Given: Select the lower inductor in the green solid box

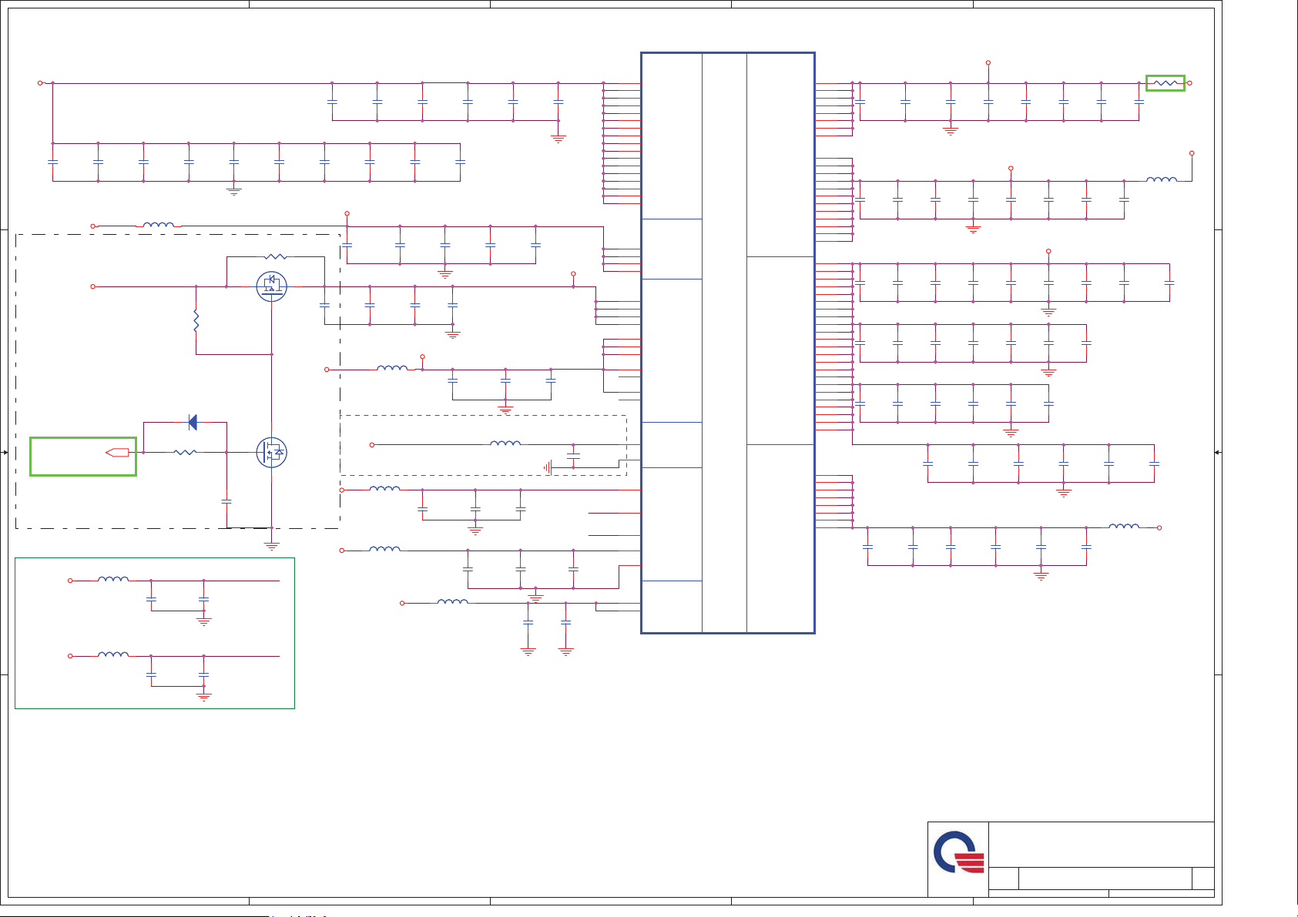Looking at the screenshot, I should [x=113, y=654].
